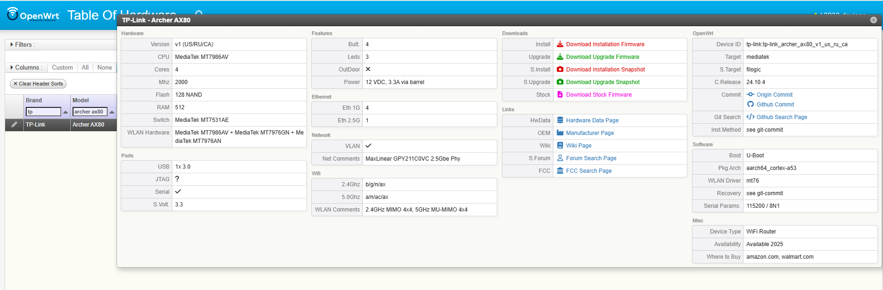The image size is (883, 290).
Task: Click the Wiki Page book icon
Action: (560, 146)
